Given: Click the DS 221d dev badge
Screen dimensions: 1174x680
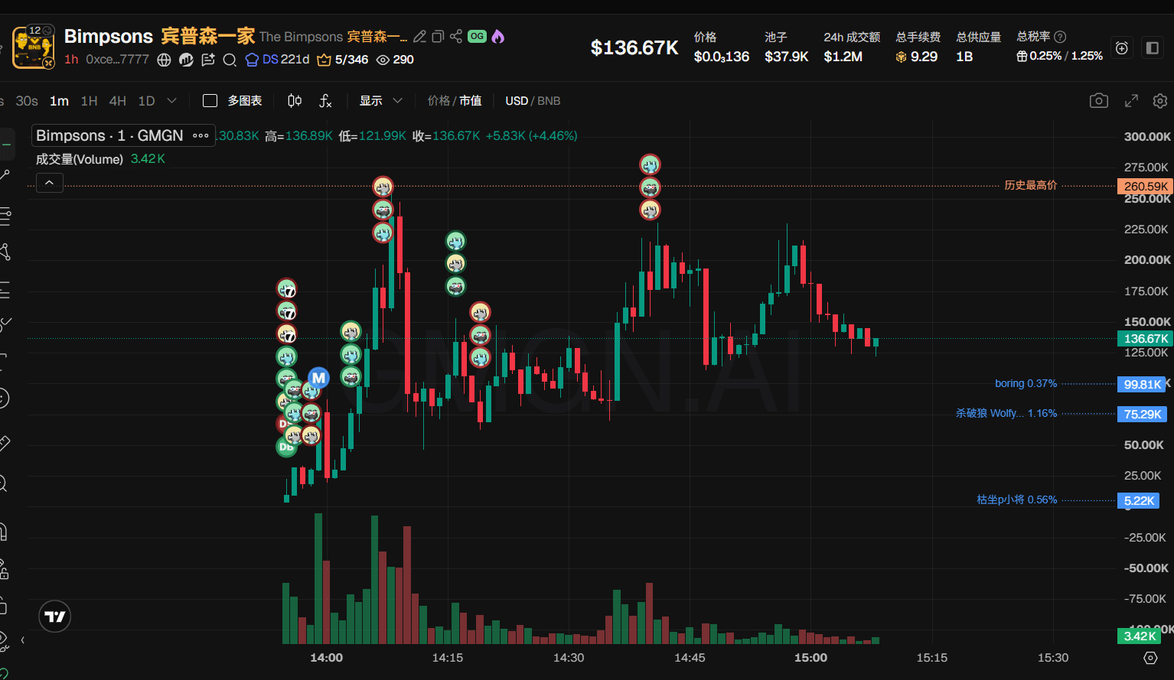Looking at the screenshot, I should click(x=277, y=60).
